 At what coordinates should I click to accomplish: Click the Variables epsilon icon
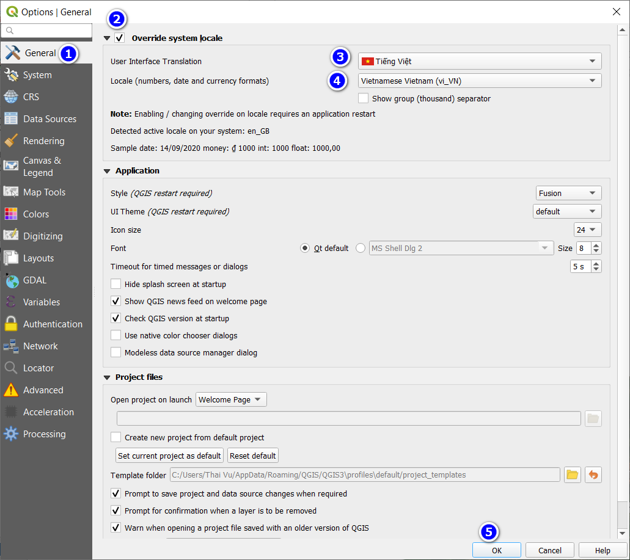coord(11,302)
